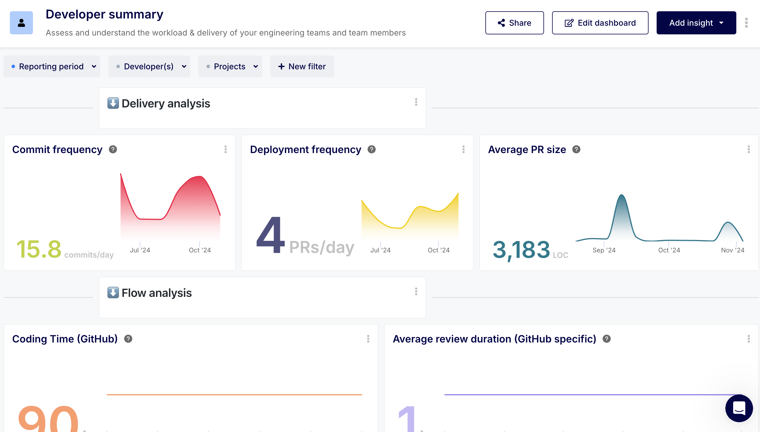Expand the Reporting period filter
Screen dimensions: 760x432
52,66
